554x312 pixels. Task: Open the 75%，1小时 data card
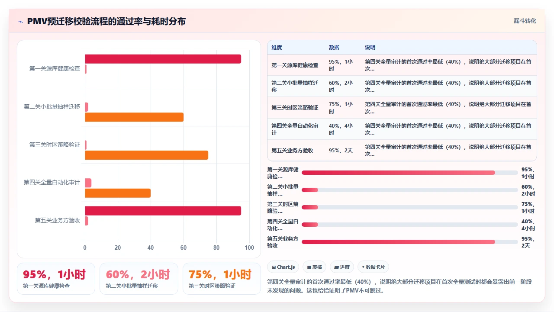click(222, 279)
